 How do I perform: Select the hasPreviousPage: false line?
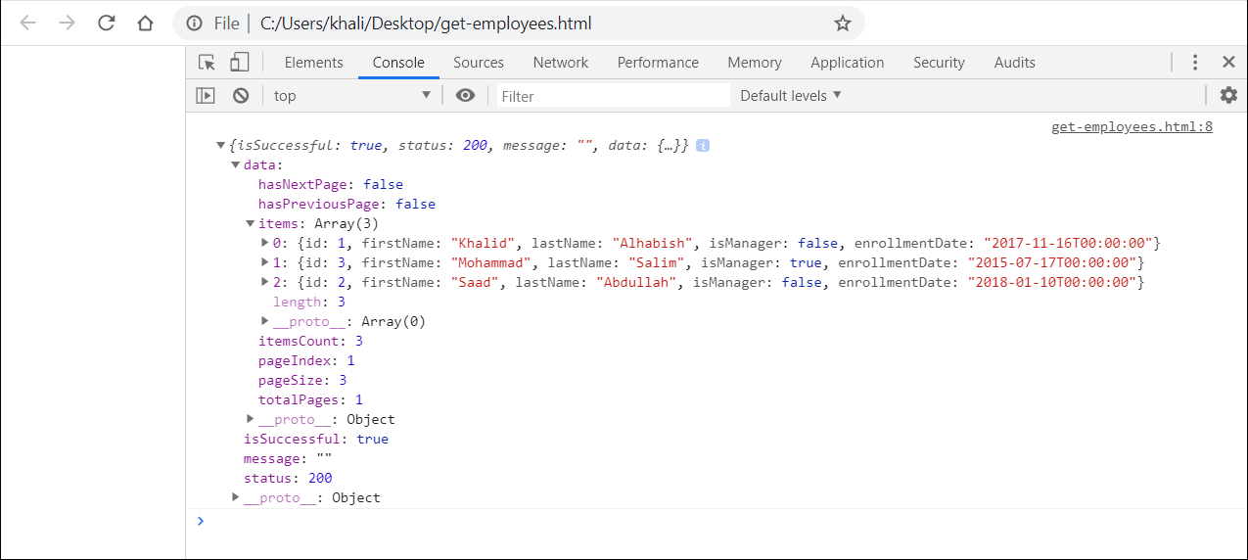347,204
